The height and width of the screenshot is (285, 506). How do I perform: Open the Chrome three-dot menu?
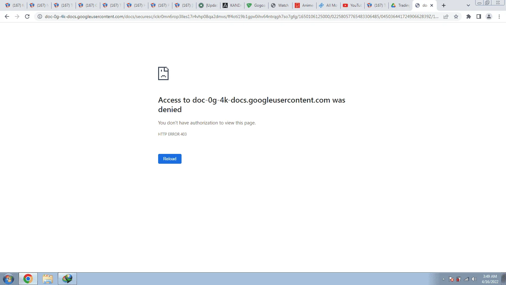coord(499,16)
